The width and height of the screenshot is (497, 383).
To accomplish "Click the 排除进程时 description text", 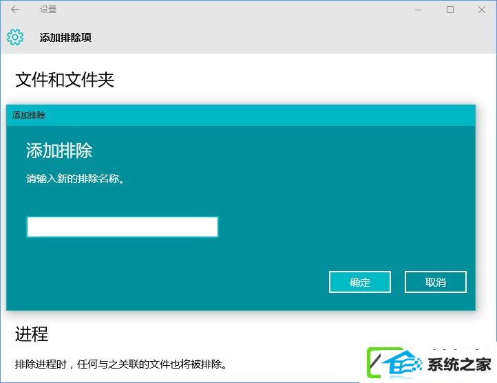I will coord(121,364).
